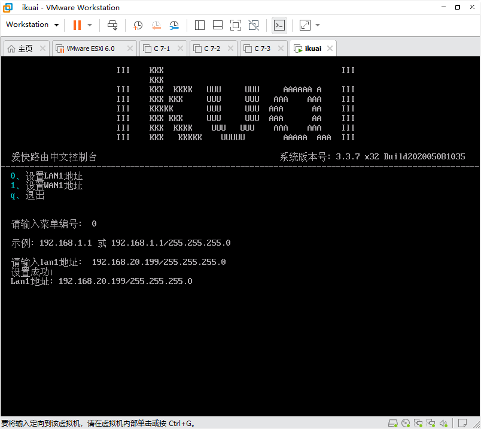This screenshot has width=481, height=429.
Task: Pause the running virtual machine
Action: tap(77, 25)
